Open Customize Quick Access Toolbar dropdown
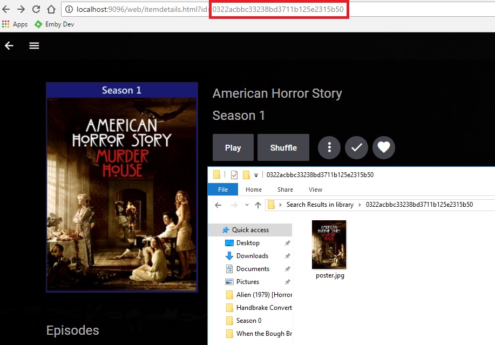The height and width of the screenshot is (345, 495). (x=256, y=175)
